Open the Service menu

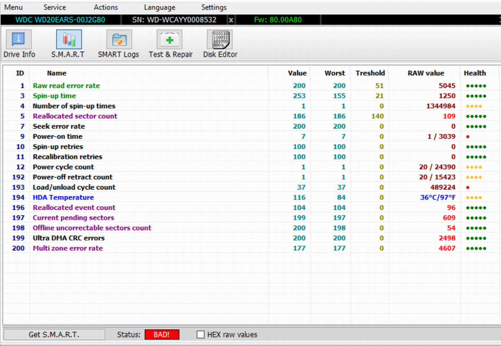[x=55, y=7]
